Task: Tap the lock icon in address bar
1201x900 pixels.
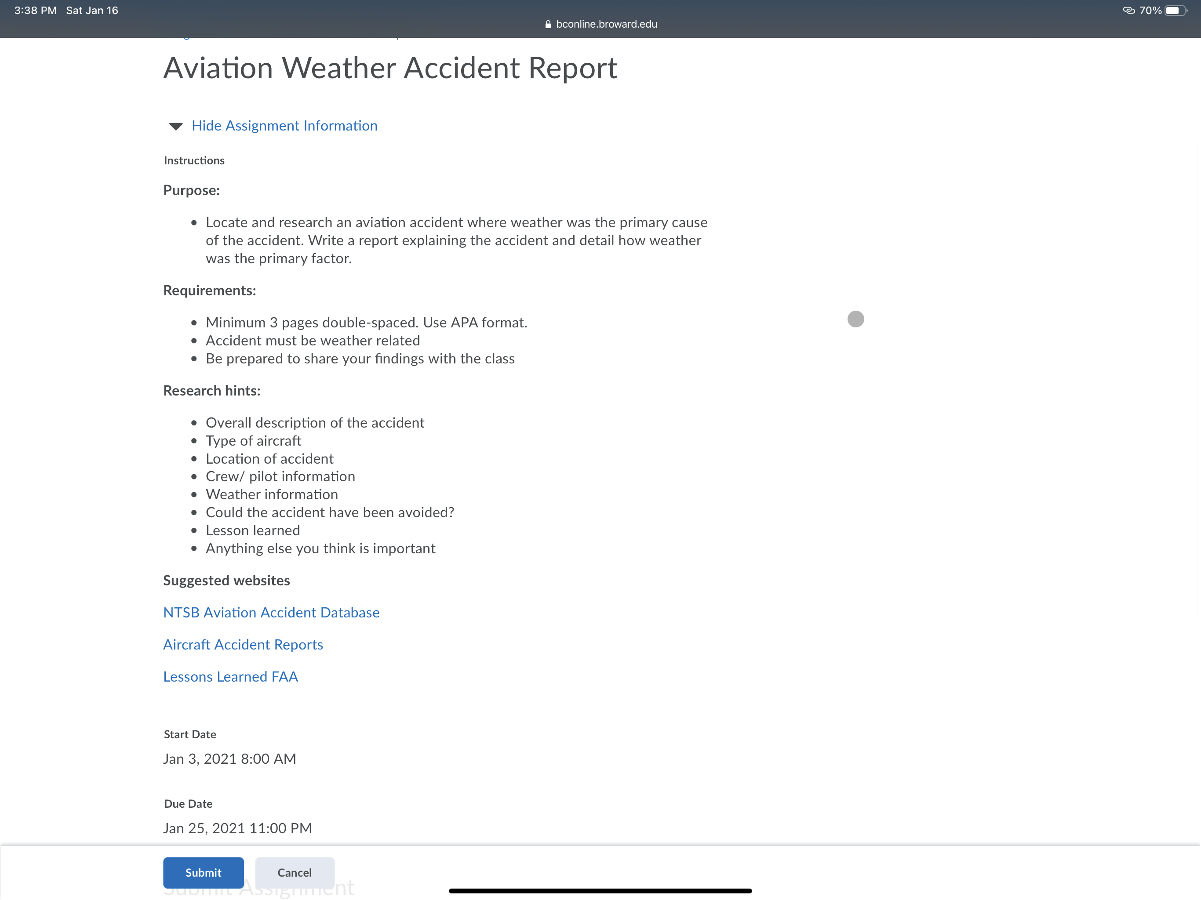Action: 548,25
